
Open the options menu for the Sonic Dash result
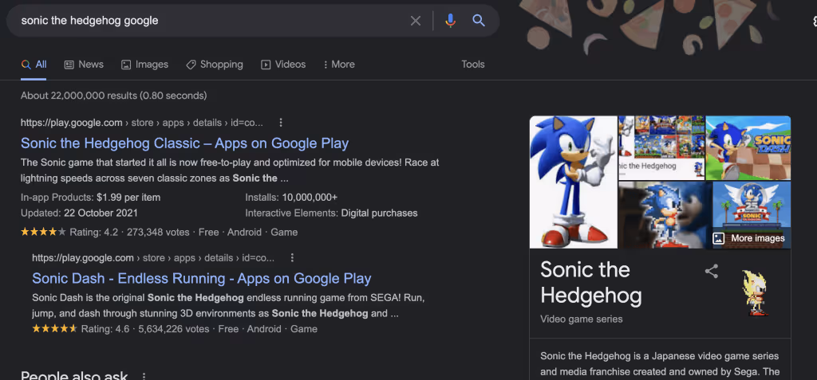[292, 257]
